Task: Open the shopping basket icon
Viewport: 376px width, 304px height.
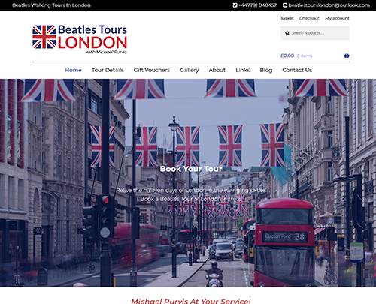Action: click(347, 56)
